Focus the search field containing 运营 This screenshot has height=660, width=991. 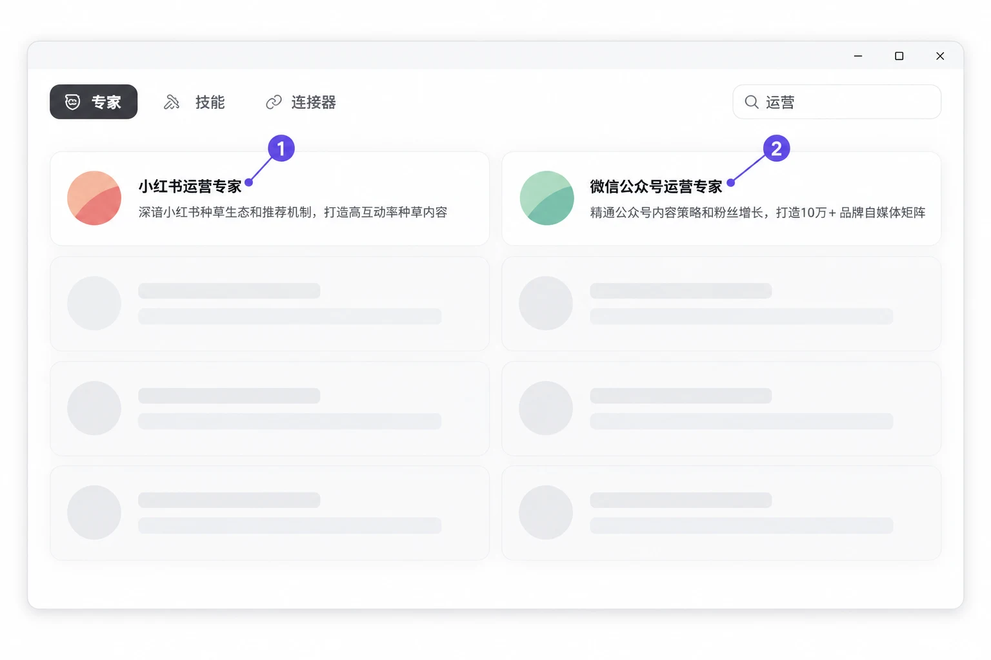coord(837,102)
